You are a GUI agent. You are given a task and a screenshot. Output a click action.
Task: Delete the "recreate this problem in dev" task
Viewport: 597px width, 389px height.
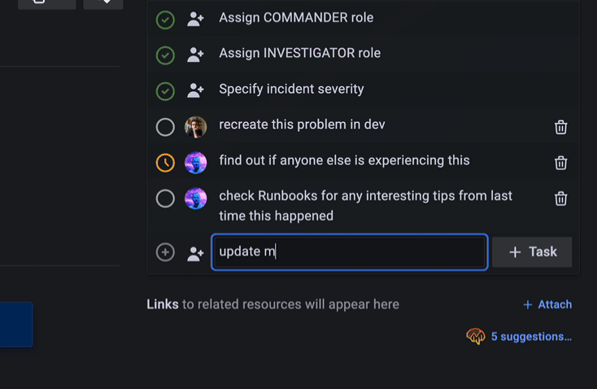(560, 127)
